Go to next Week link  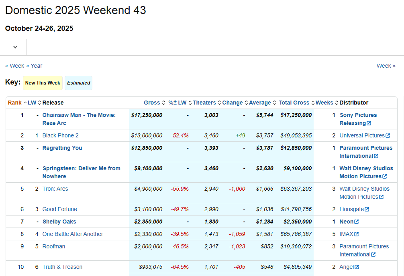(386, 66)
